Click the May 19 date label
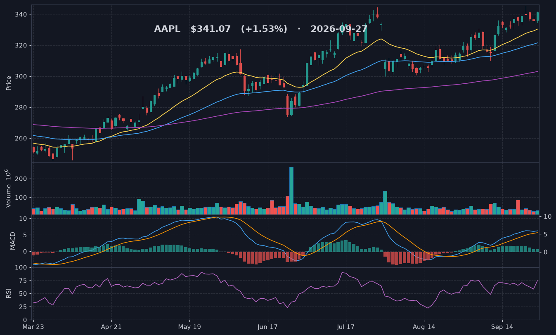This screenshot has width=556, height=335. click(x=189, y=326)
